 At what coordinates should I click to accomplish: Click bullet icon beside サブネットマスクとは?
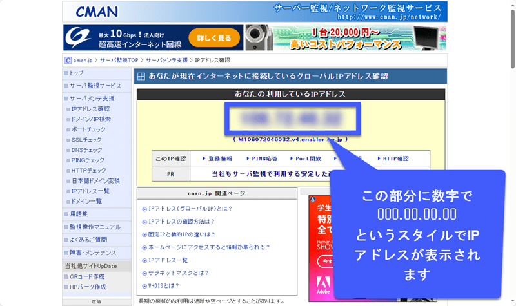tap(144, 273)
